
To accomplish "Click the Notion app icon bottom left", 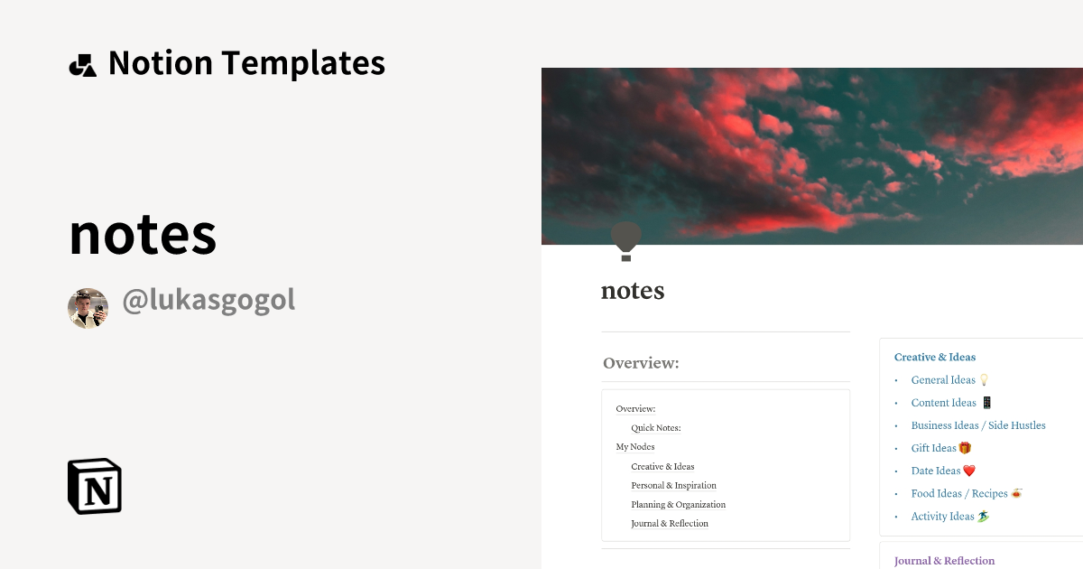I will pos(93,486).
